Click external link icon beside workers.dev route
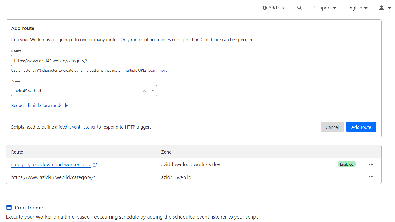The height and width of the screenshot is (222, 395). 95,165
